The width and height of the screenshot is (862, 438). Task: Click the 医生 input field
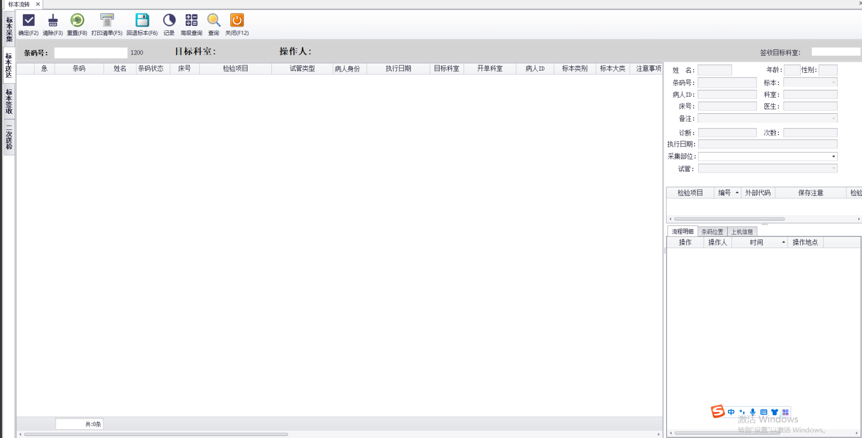coord(810,106)
